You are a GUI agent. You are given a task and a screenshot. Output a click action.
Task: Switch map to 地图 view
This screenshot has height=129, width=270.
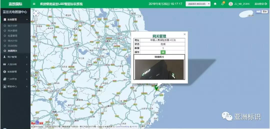click(x=258, y=12)
